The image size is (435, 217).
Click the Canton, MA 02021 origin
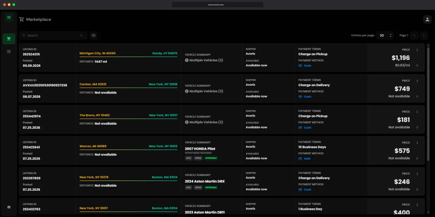93,84
